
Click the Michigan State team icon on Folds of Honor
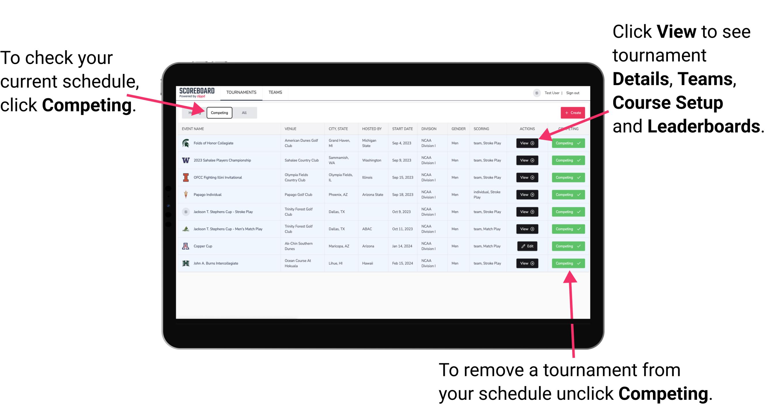pyautogui.click(x=186, y=143)
